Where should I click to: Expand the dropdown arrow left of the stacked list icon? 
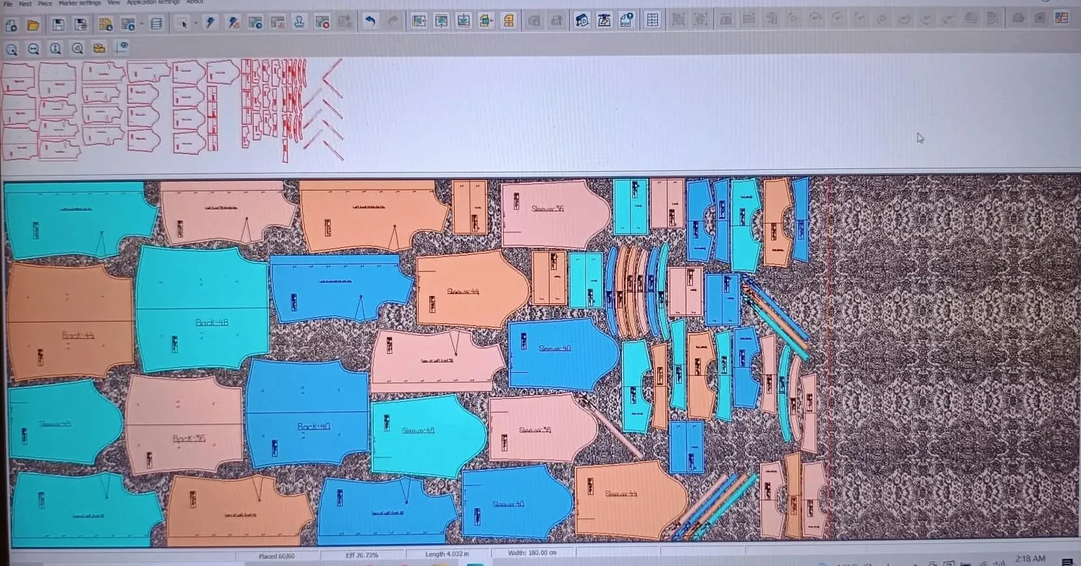pos(141,25)
